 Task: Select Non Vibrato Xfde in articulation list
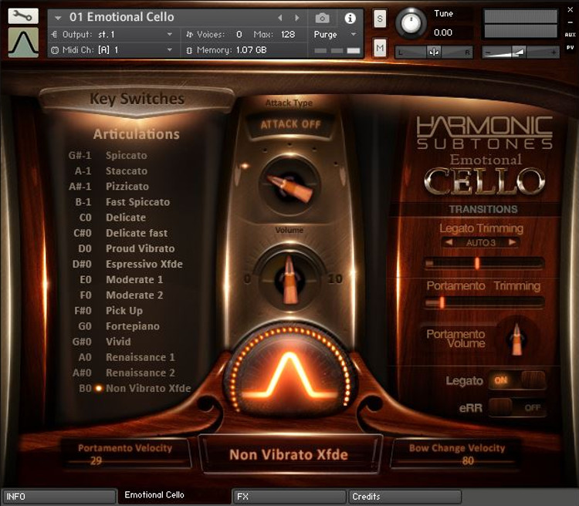(148, 388)
